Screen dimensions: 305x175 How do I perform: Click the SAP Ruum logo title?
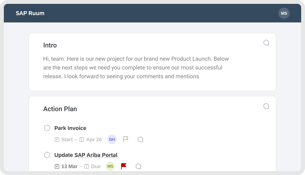tap(30, 13)
